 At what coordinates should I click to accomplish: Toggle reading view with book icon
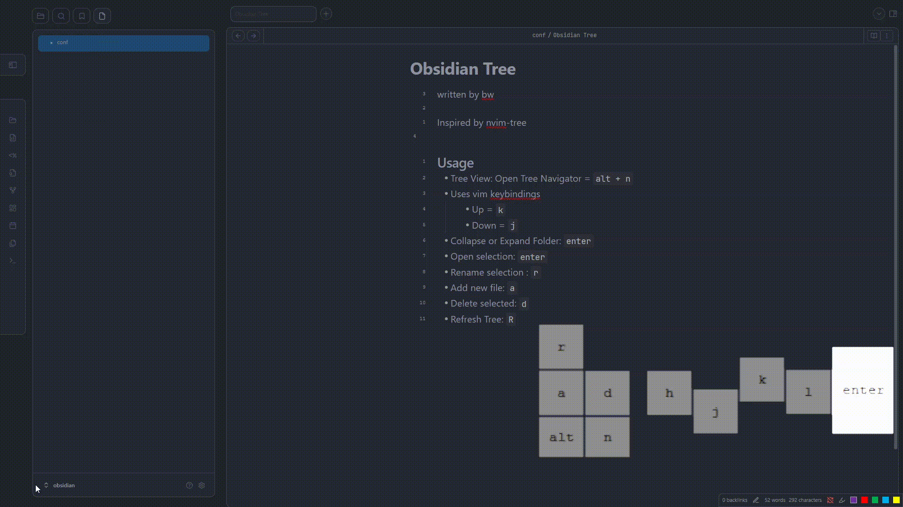873,35
